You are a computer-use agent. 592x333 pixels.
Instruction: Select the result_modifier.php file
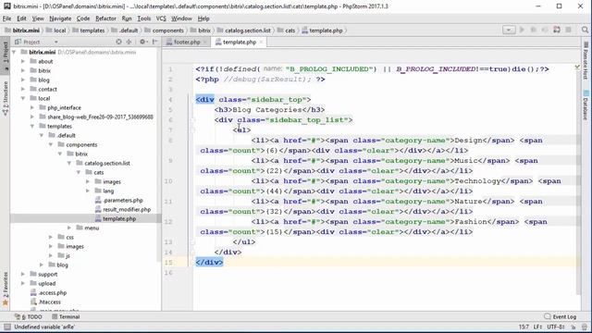click(x=123, y=209)
